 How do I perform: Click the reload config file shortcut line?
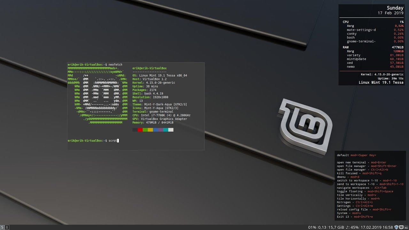pos(364,210)
